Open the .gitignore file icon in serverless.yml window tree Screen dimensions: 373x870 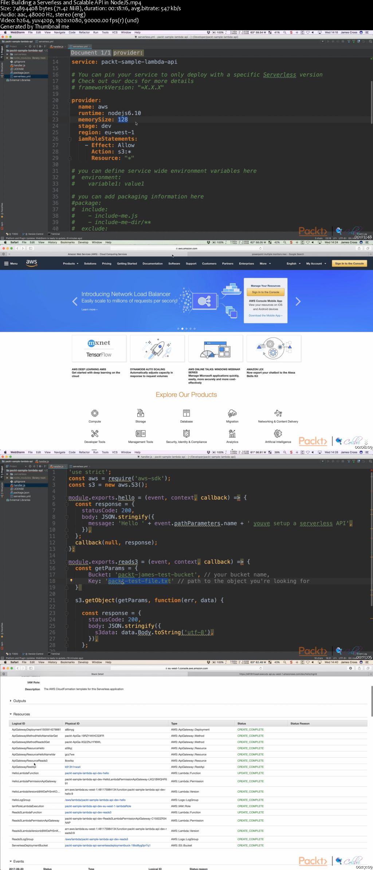[x=12, y=62]
